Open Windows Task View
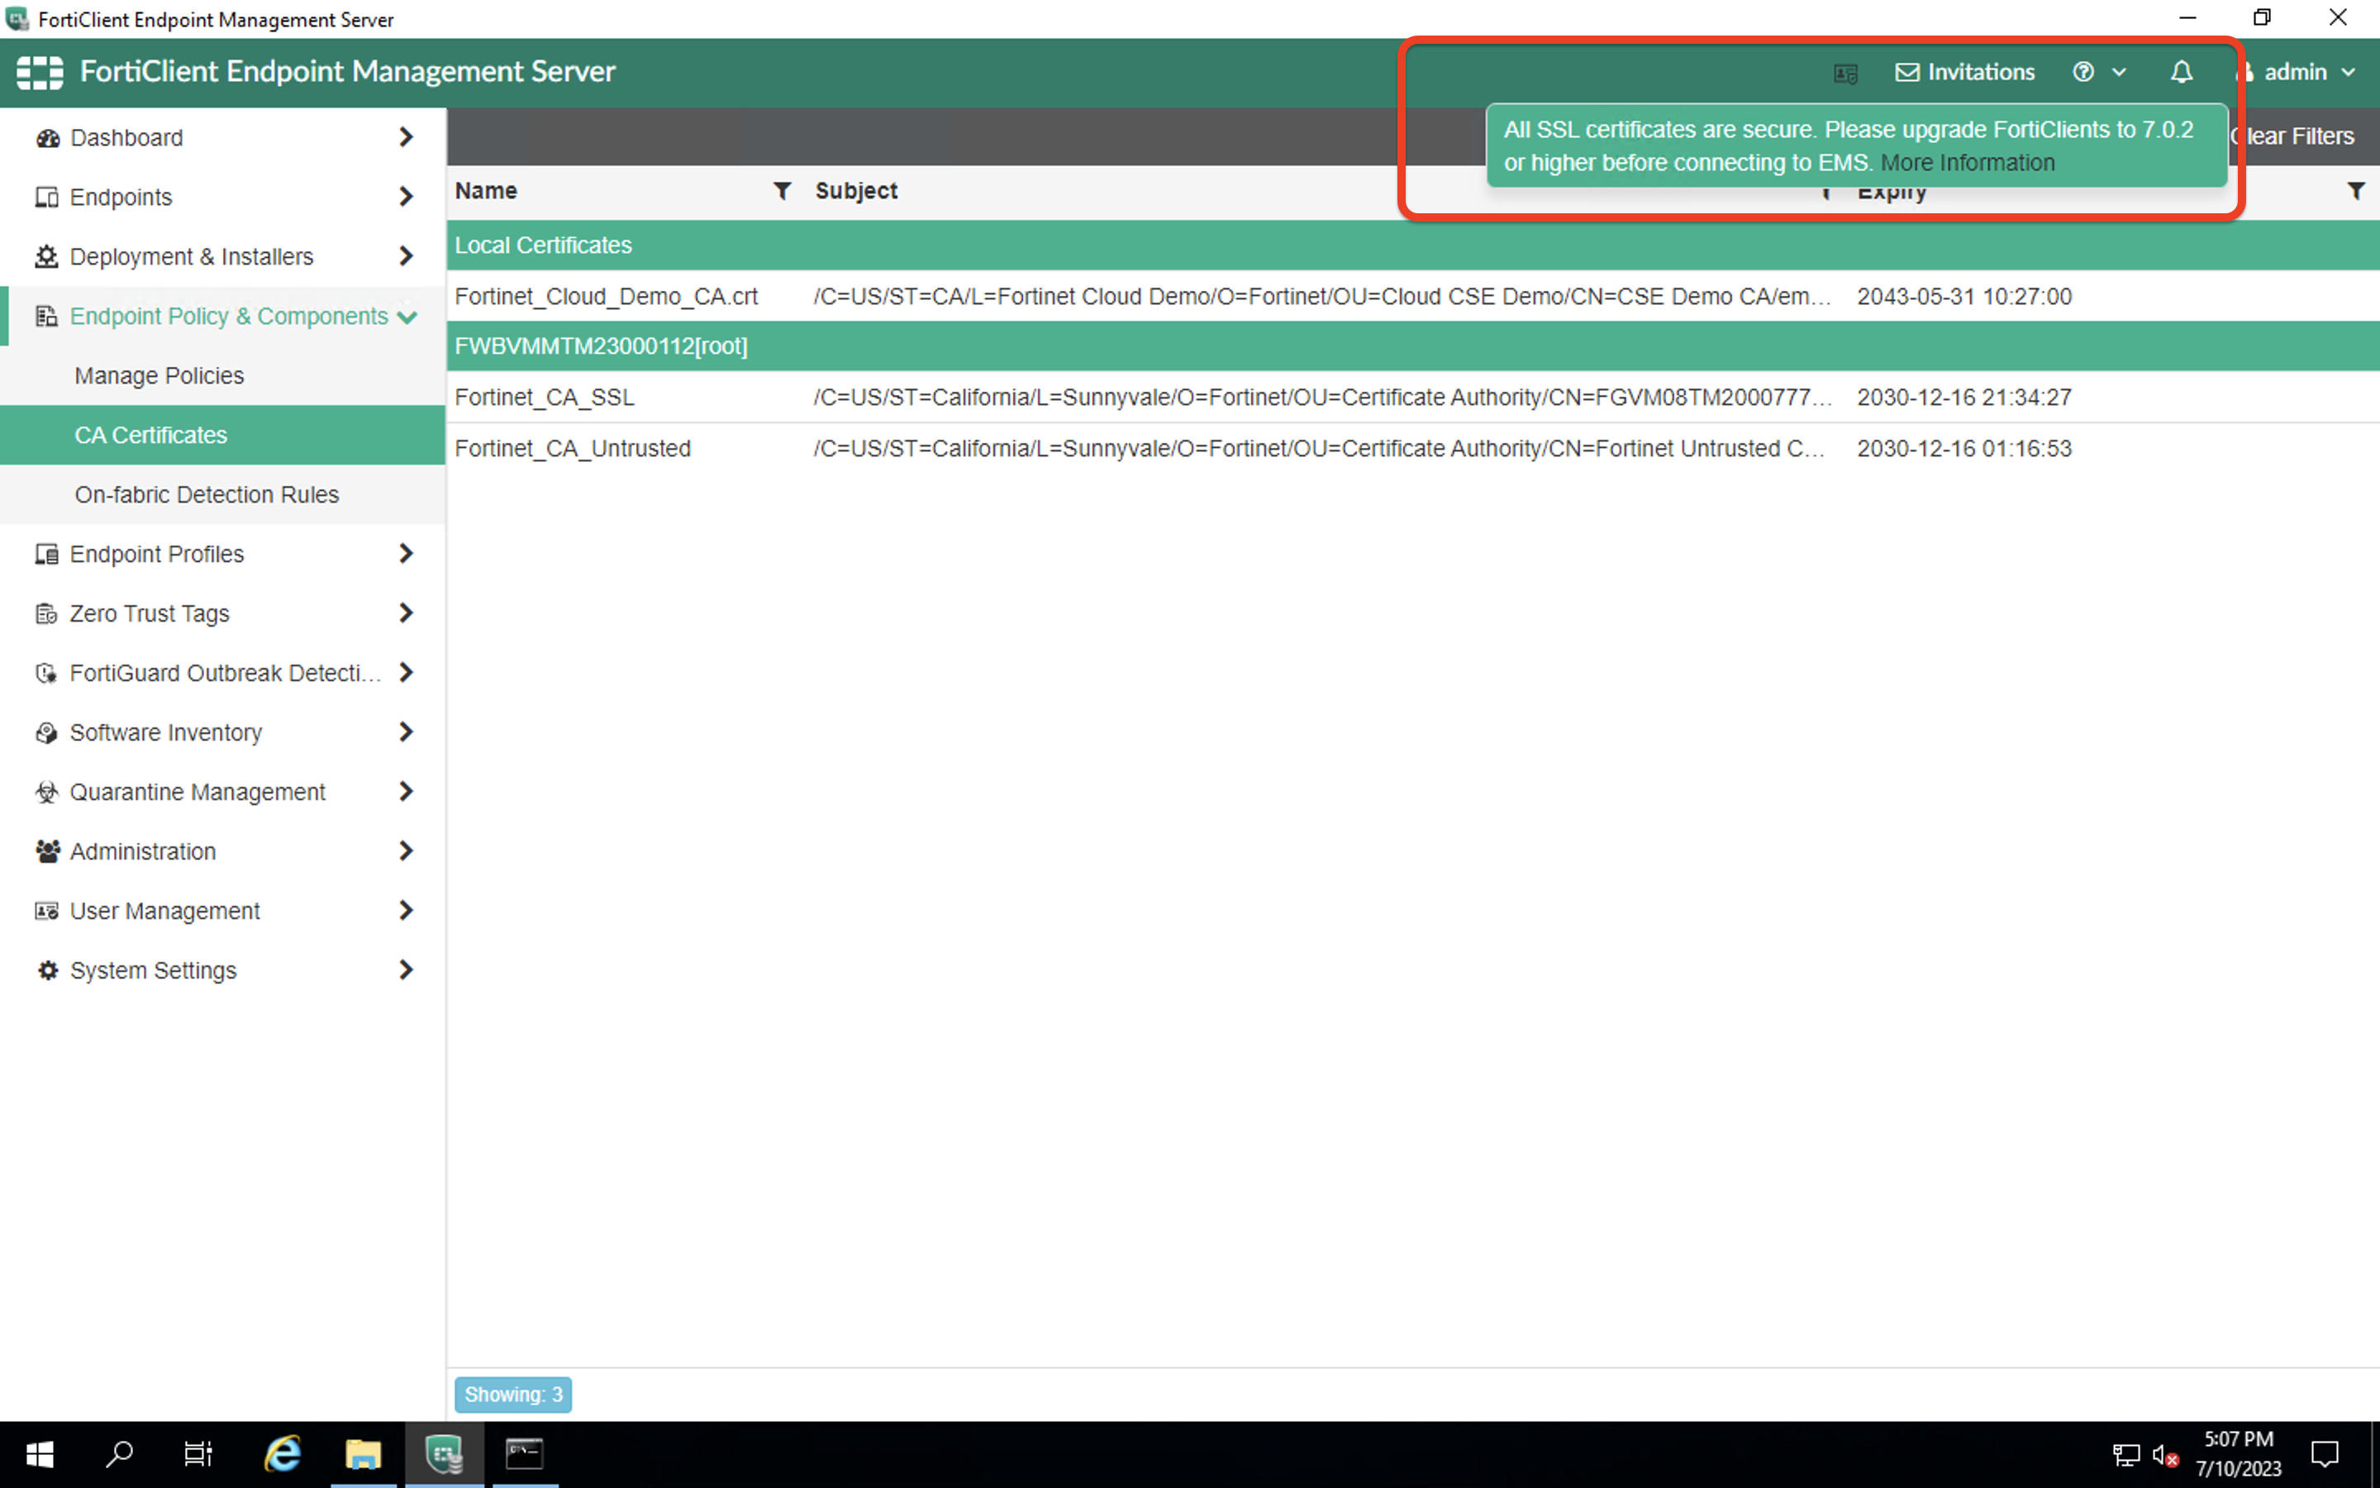2380x1488 pixels. point(198,1453)
